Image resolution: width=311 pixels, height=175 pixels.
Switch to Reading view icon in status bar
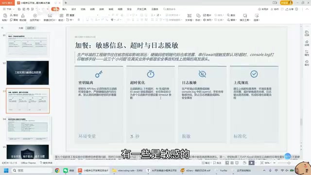pos(237,163)
